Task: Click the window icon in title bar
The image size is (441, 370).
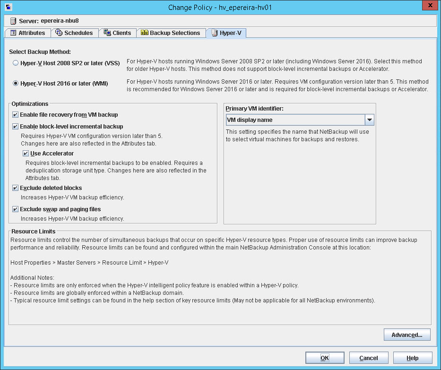Action: coord(9,7)
